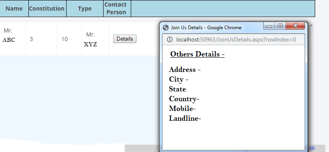Click the globe icon in popup title bar
This screenshot has height=152, width=329.
pos(166,28)
